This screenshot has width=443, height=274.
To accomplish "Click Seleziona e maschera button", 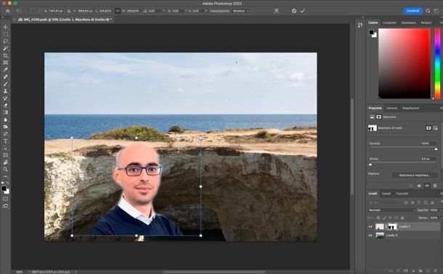I will tap(415, 175).
